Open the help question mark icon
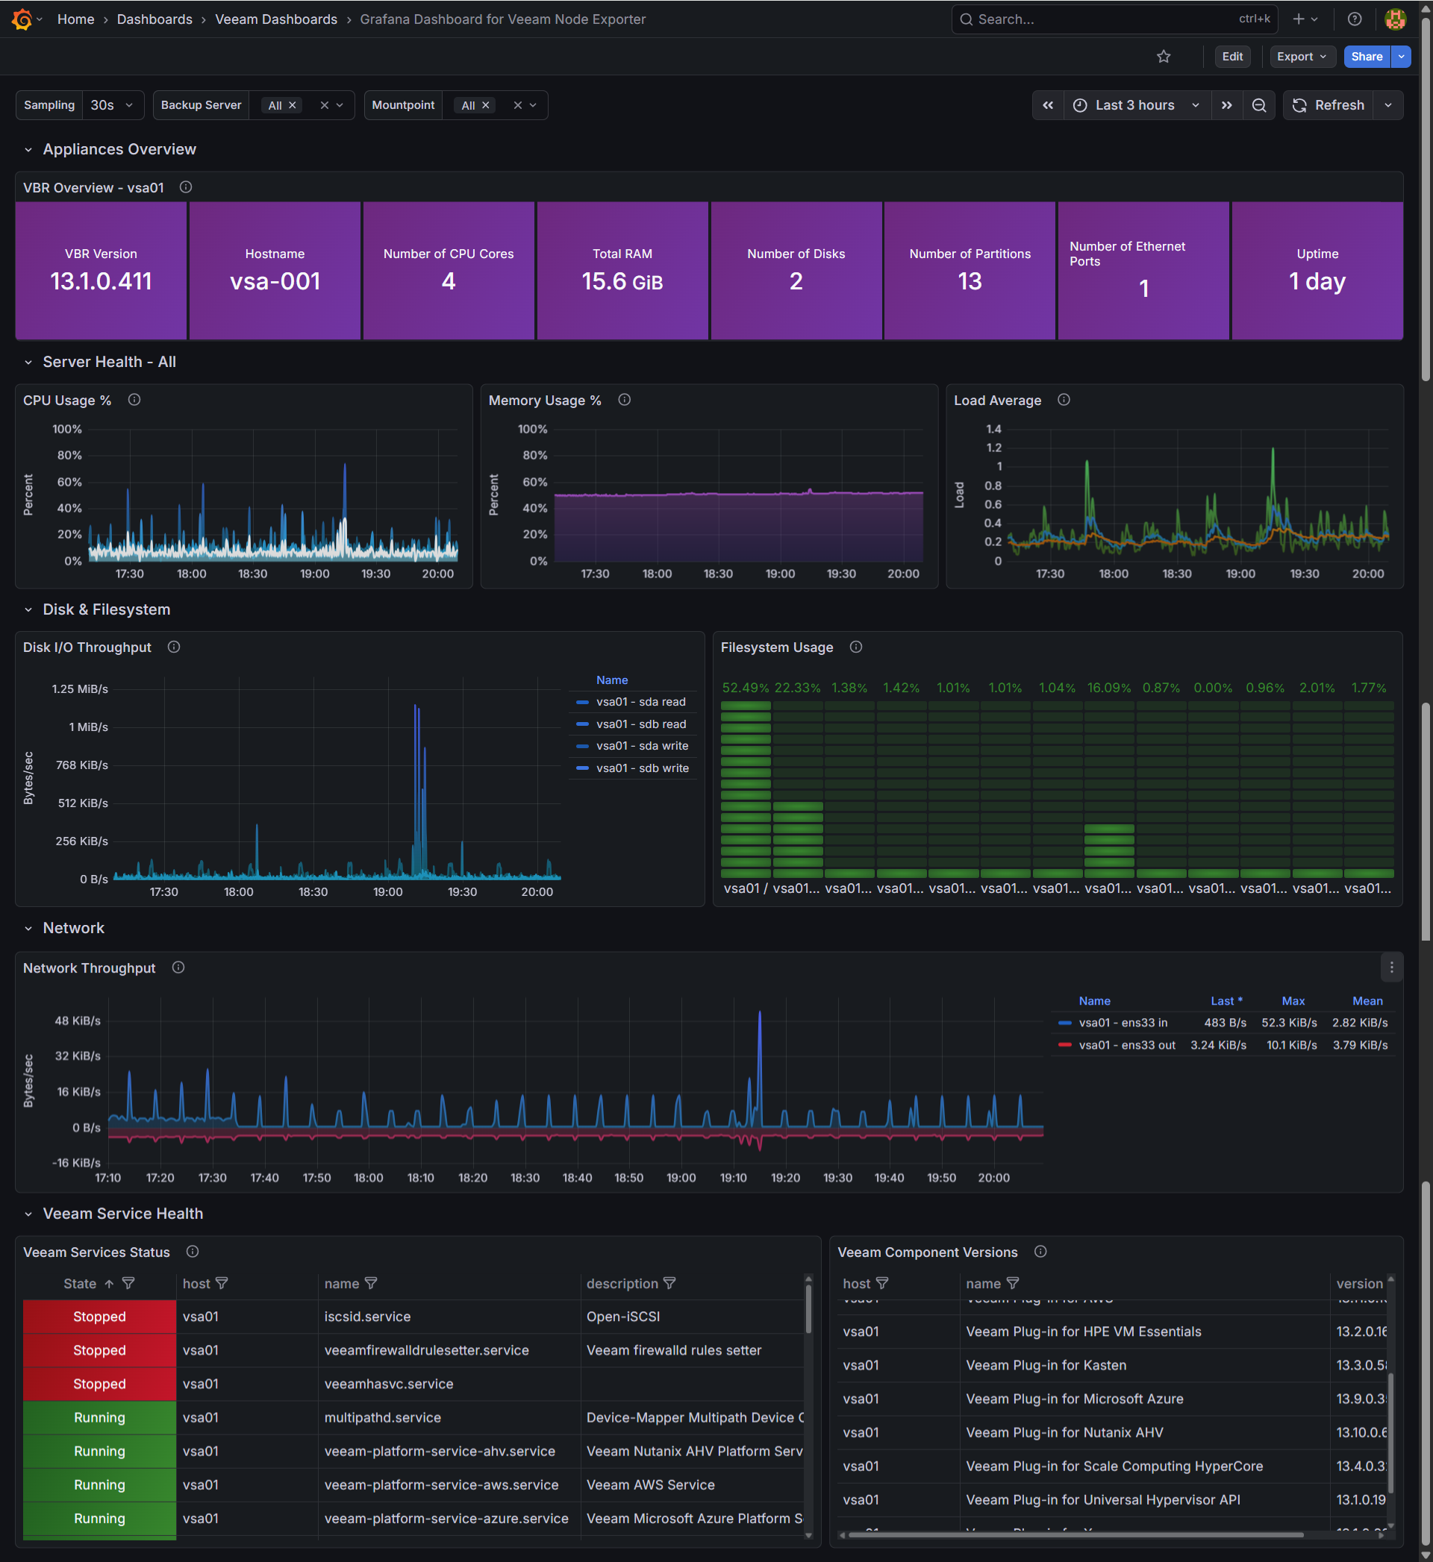 click(1354, 19)
